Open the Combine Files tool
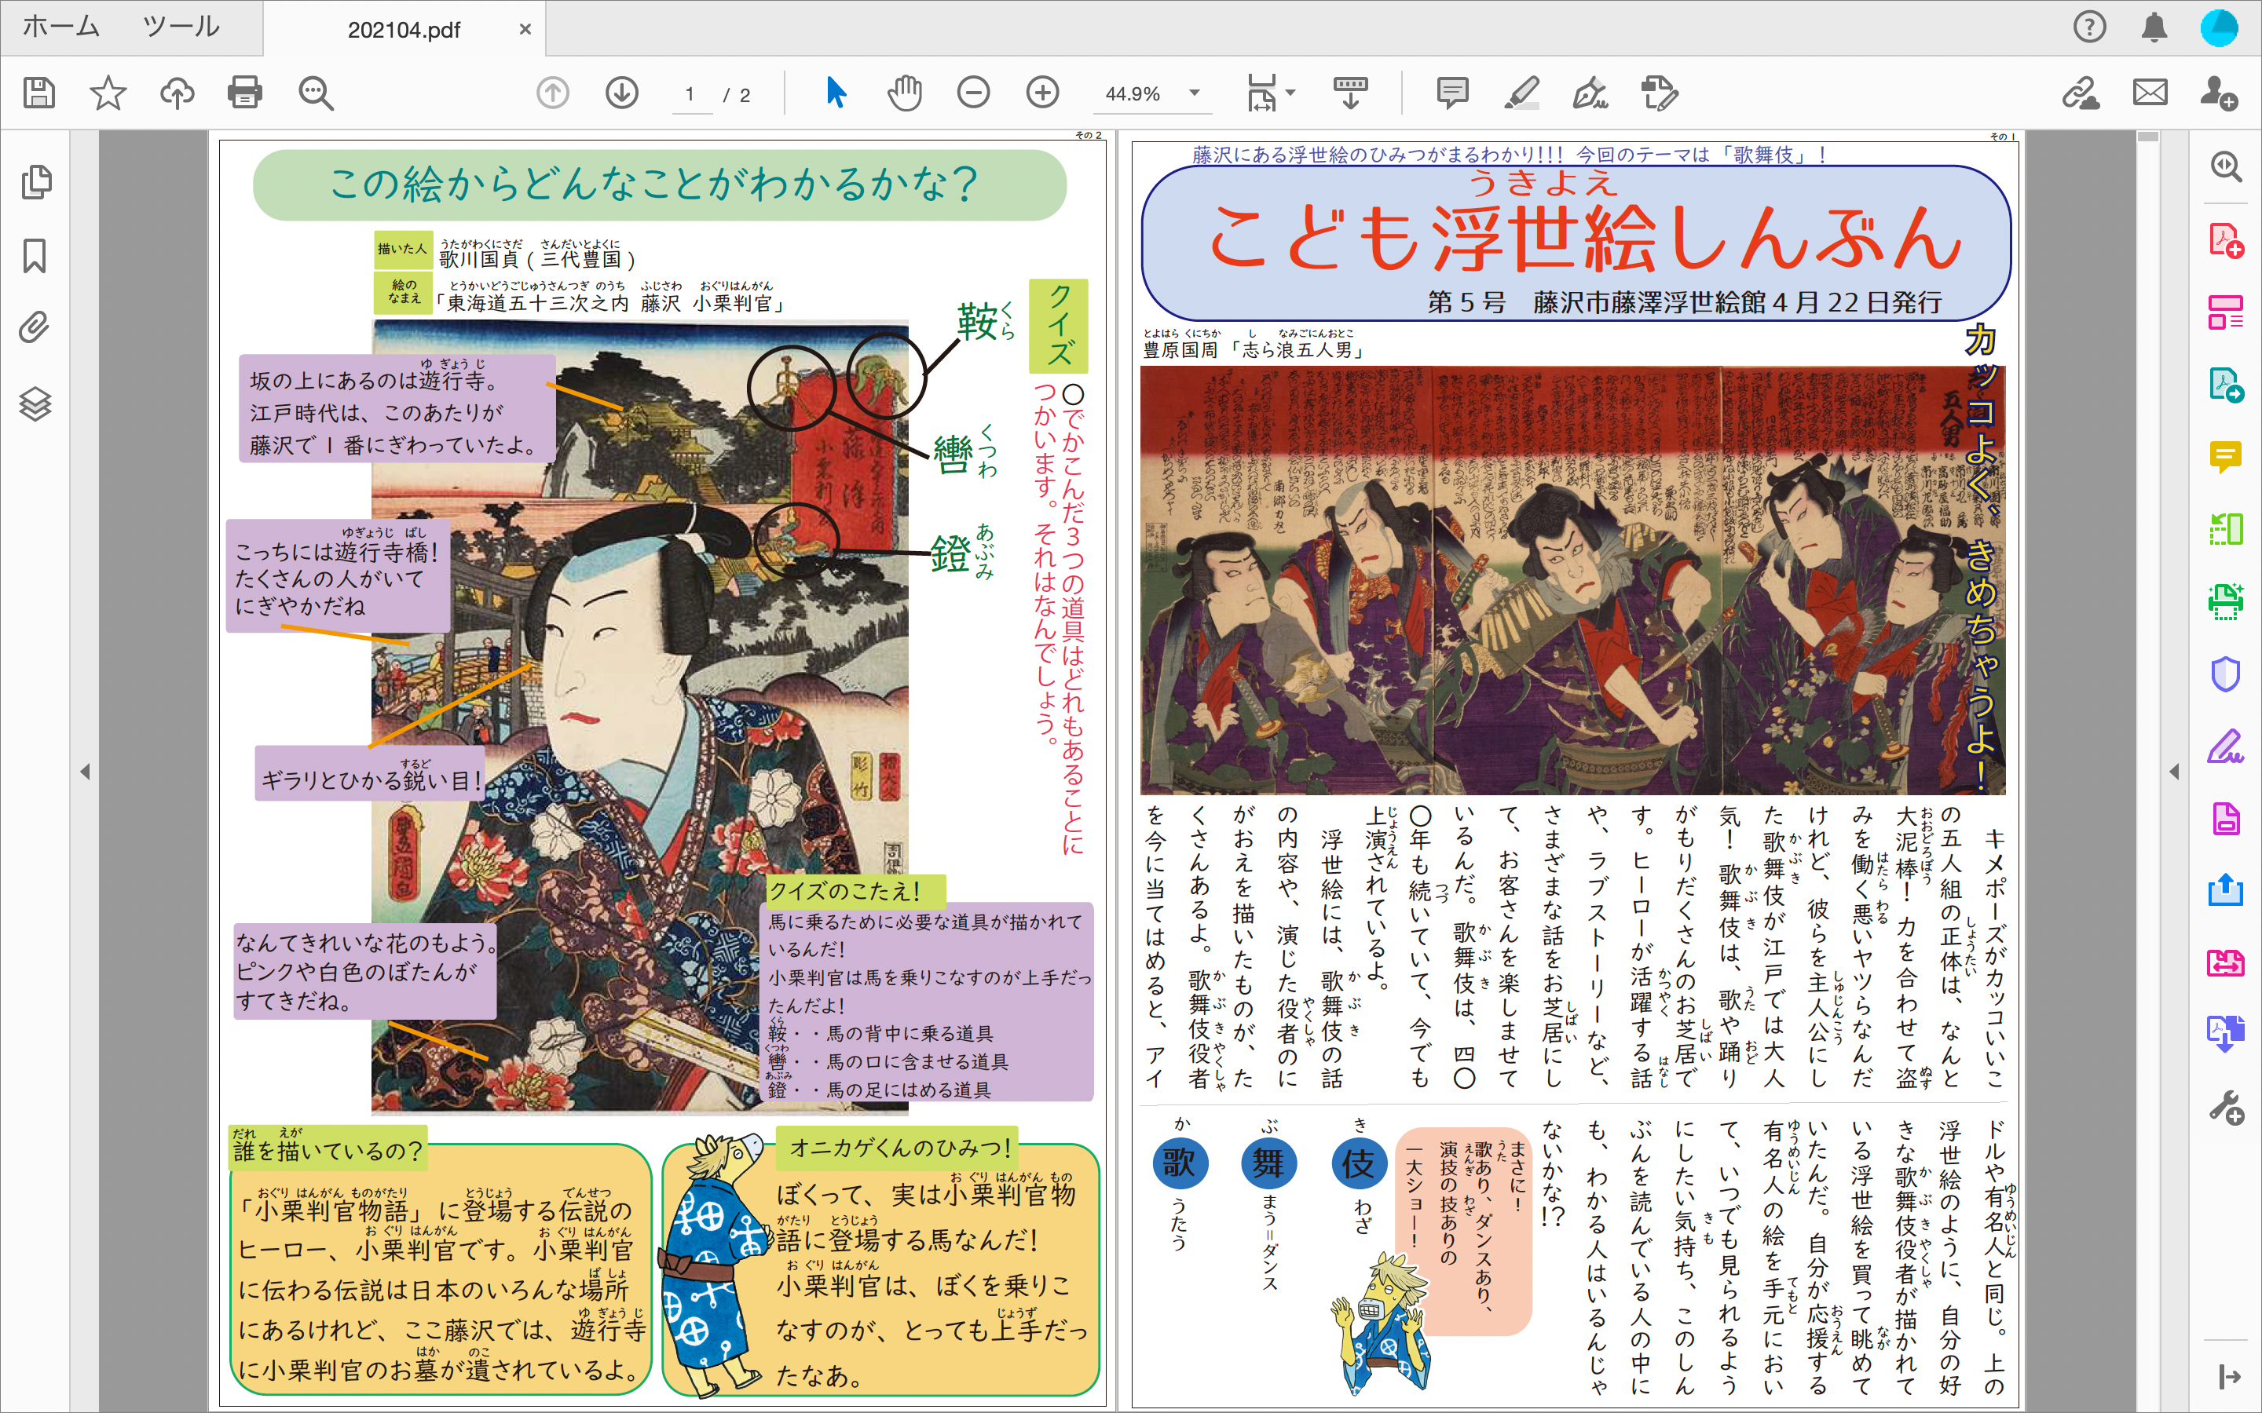 2226,1035
